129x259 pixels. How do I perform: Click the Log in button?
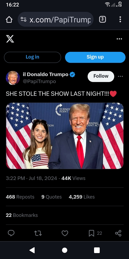(33, 57)
